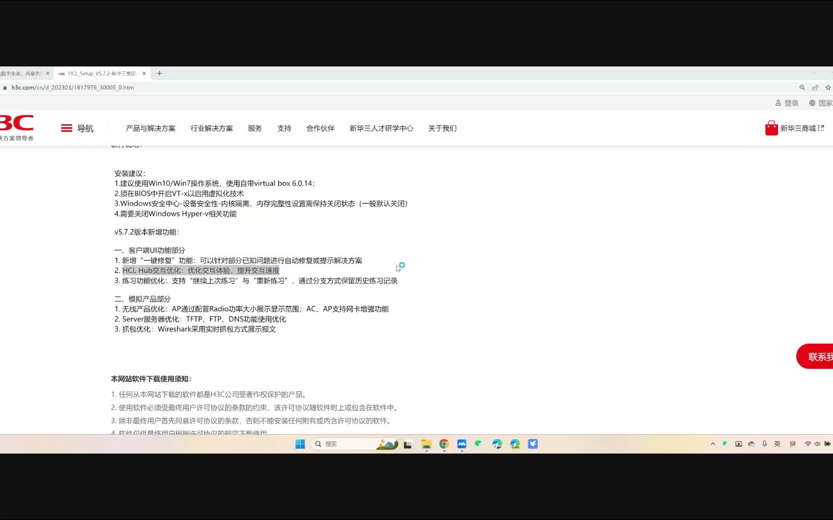Click the share page icon in address bar
The height and width of the screenshot is (520, 833).
[815, 88]
